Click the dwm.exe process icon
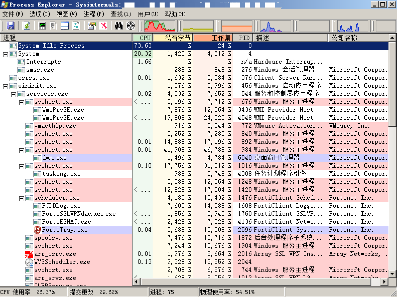 (37, 158)
